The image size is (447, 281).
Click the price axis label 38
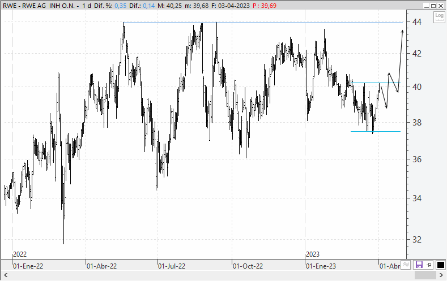pos(417,123)
